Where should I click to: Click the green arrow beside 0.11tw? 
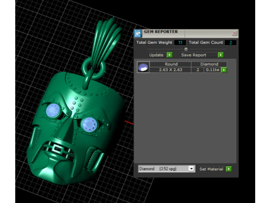tap(224, 70)
